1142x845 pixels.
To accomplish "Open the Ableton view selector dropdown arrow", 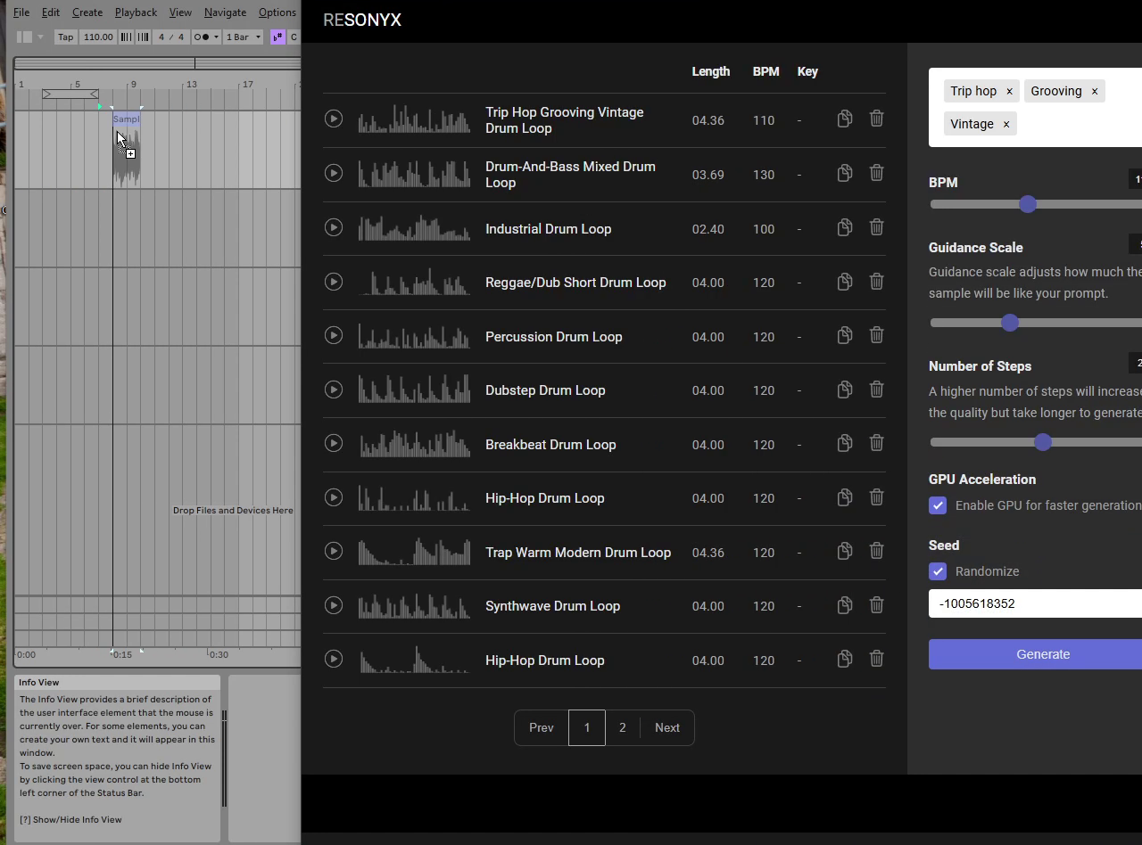I will (x=40, y=37).
